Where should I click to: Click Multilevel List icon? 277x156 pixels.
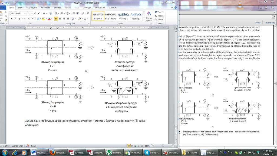67,14
